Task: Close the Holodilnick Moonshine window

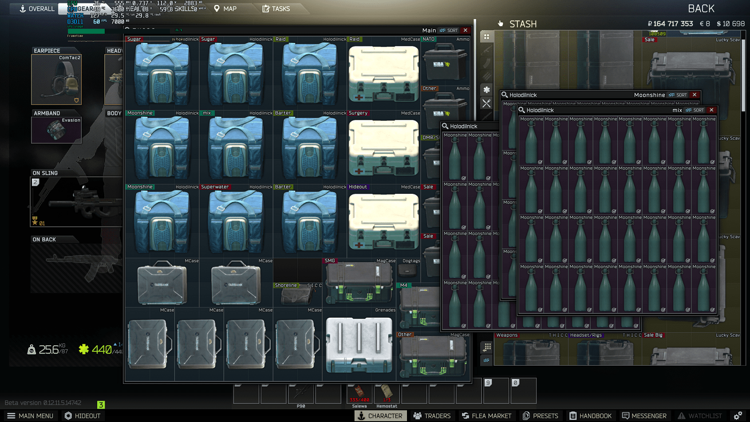Action: [x=695, y=95]
